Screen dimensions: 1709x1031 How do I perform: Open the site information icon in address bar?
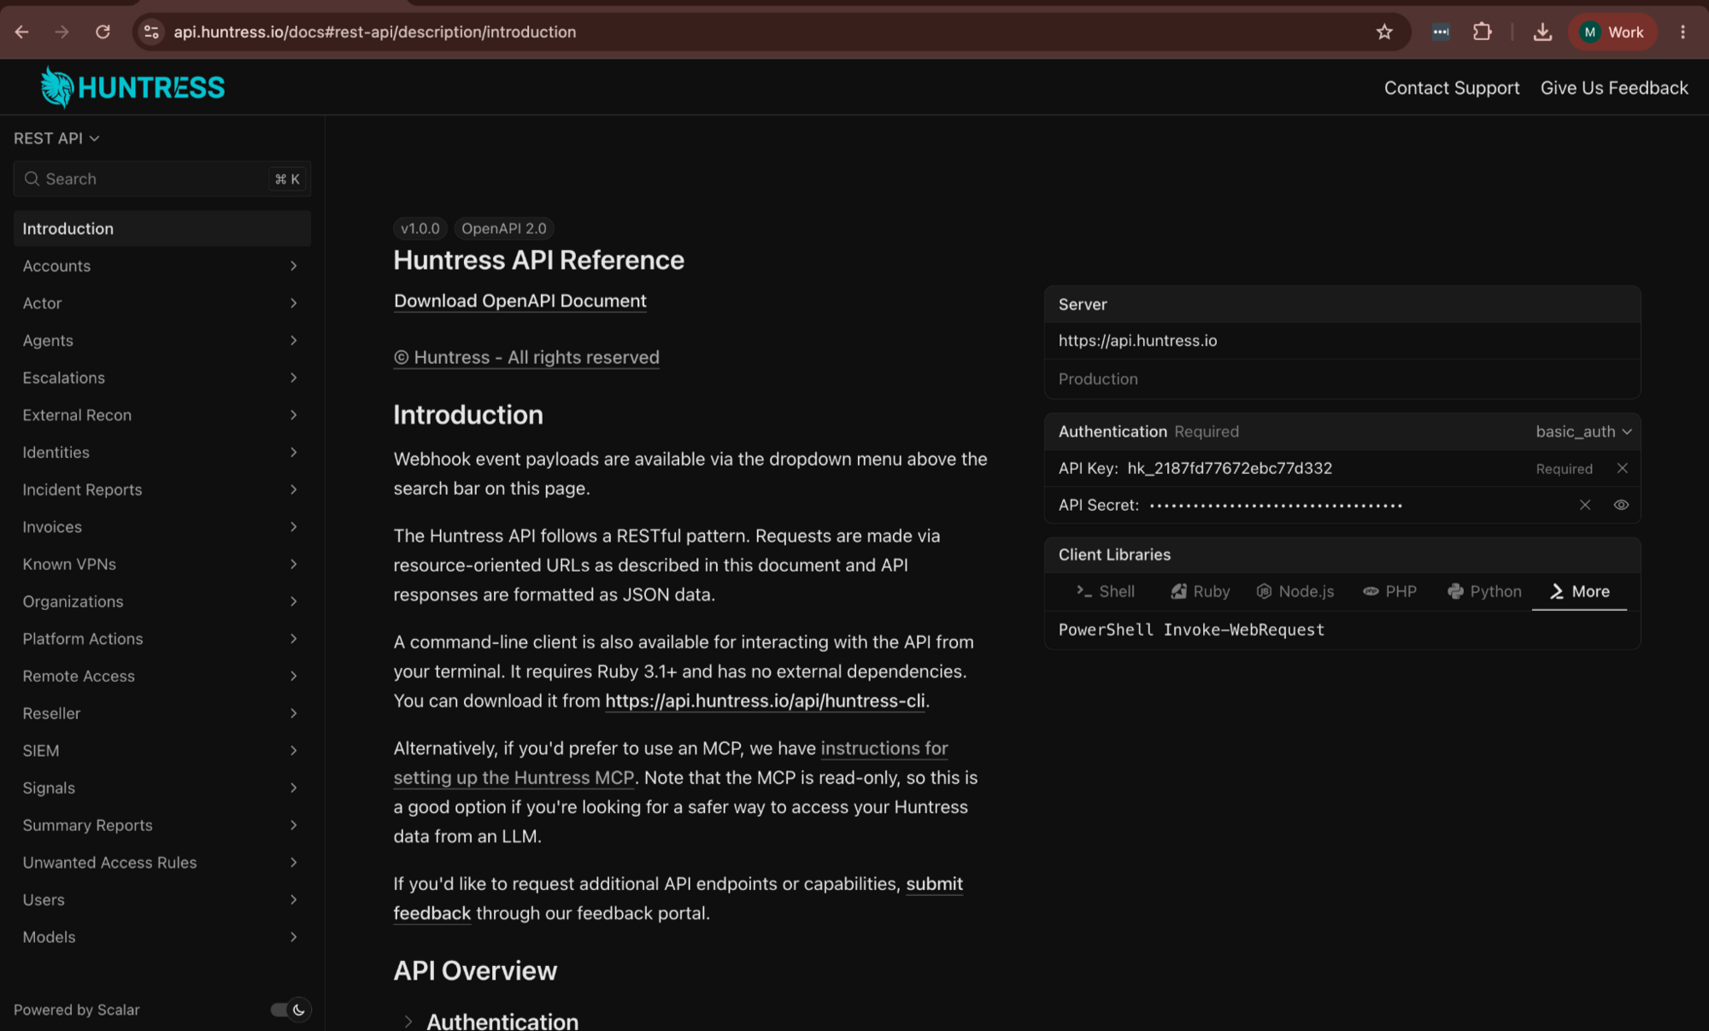click(x=151, y=32)
